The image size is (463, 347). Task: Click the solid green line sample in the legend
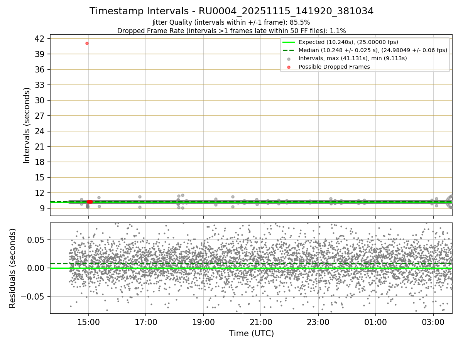[x=289, y=42]
